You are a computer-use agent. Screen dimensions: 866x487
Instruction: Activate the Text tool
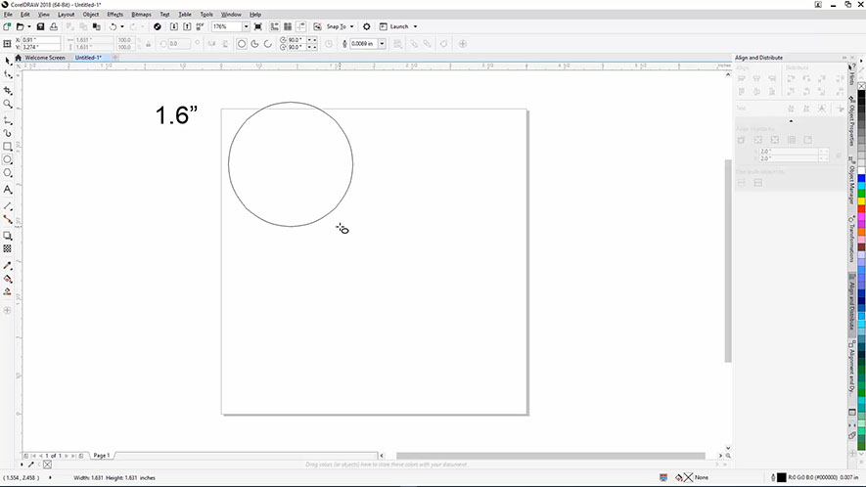8,189
